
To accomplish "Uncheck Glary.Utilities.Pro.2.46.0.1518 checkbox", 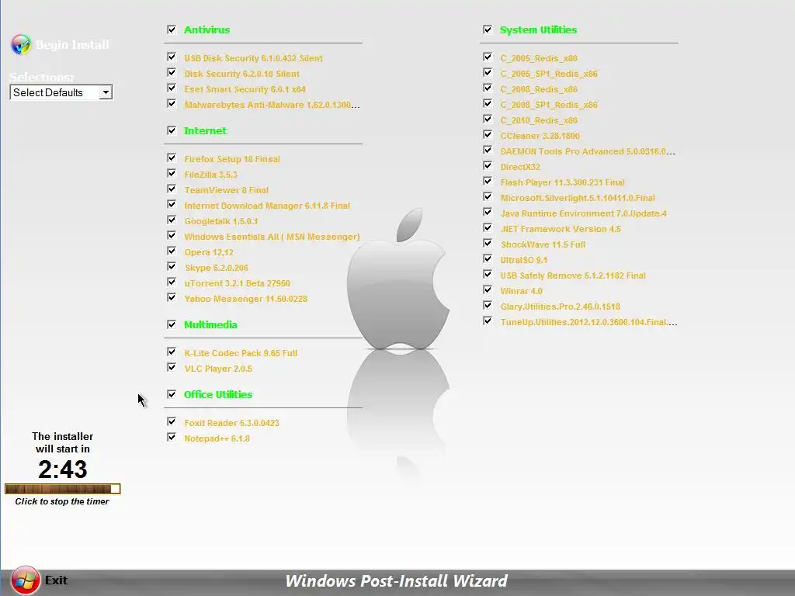I will [488, 306].
